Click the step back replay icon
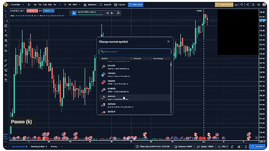The image size is (269, 151). click(x=108, y=13)
